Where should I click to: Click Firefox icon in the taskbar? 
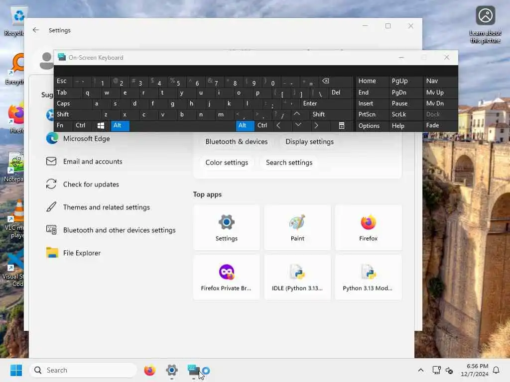(x=149, y=370)
